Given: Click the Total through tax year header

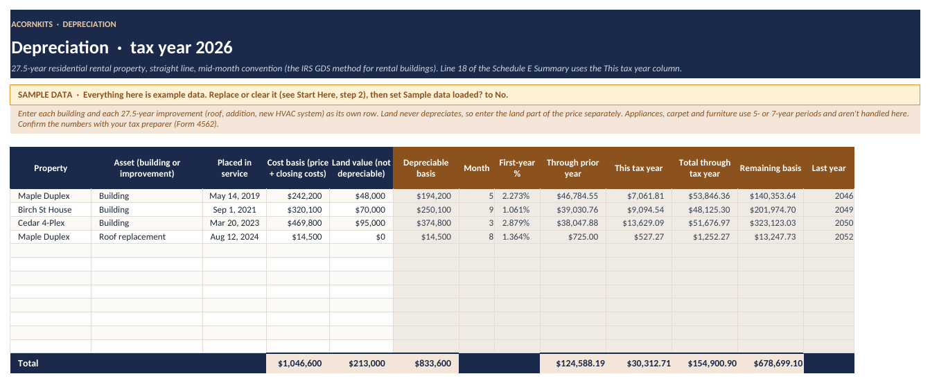Looking at the screenshot, I should [704, 168].
